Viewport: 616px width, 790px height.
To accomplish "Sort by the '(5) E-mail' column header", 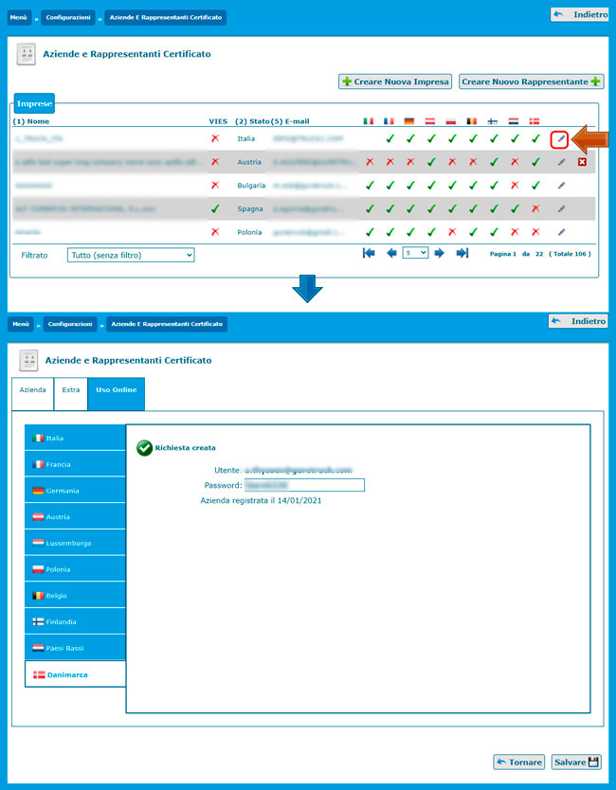I will pyautogui.click(x=290, y=121).
